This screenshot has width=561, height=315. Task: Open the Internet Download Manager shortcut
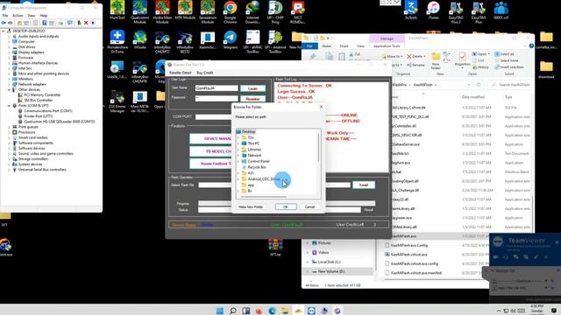click(252, 11)
